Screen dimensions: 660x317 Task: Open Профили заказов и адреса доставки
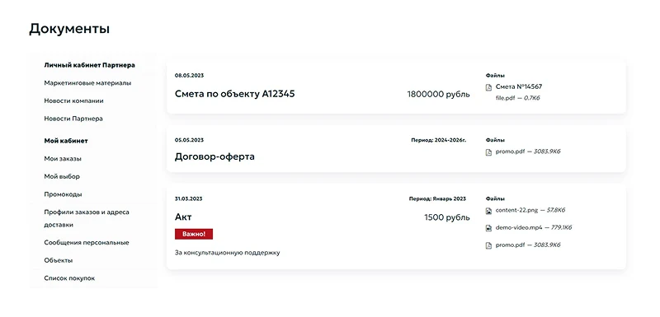(x=87, y=218)
